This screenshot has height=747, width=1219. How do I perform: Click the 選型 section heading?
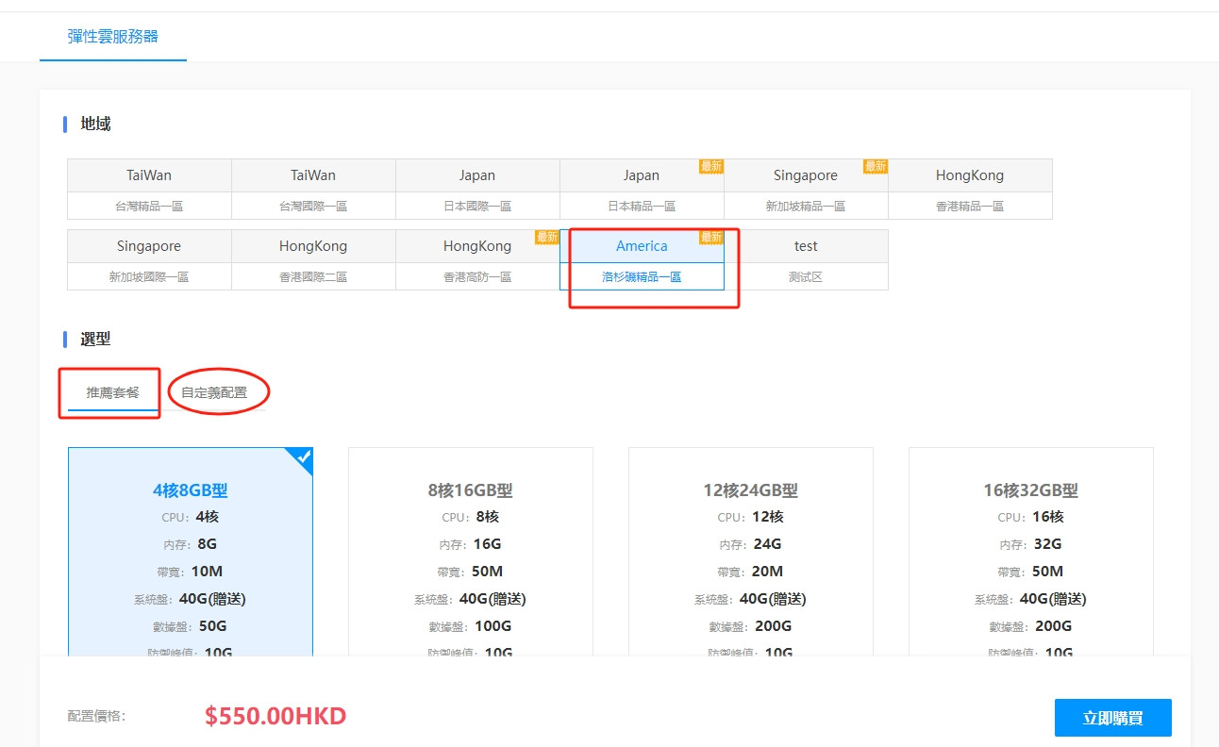pyautogui.click(x=95, y=339)
